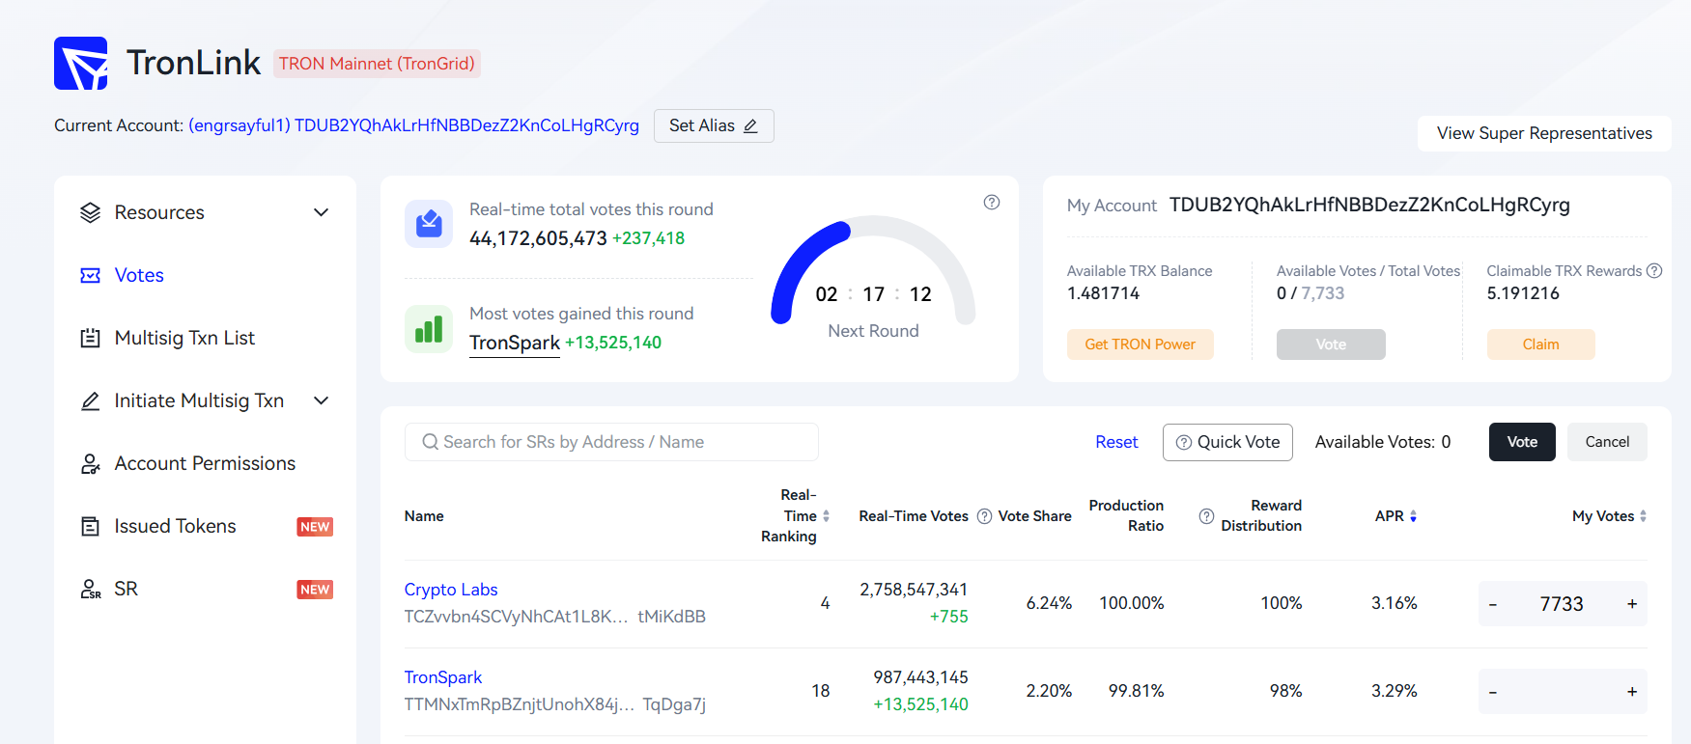Click the Get TRON Power button
The width and height of the screenshot is (1691, 744).
click(1140, 344)
